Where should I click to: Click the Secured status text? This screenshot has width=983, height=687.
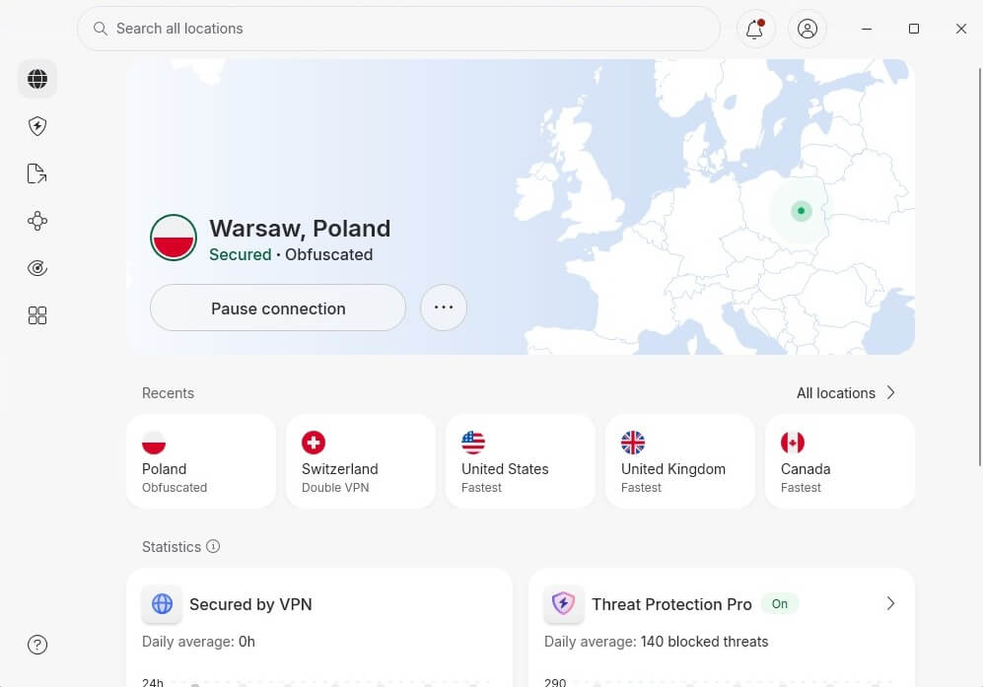[241, 255]
